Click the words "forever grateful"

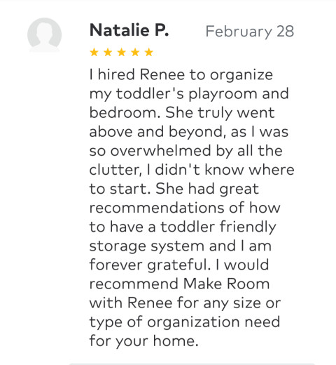[x=150, y=265]
